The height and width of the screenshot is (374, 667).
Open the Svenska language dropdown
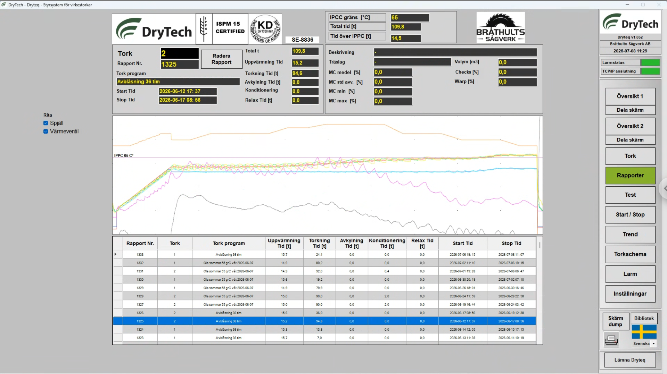point(653,344)
